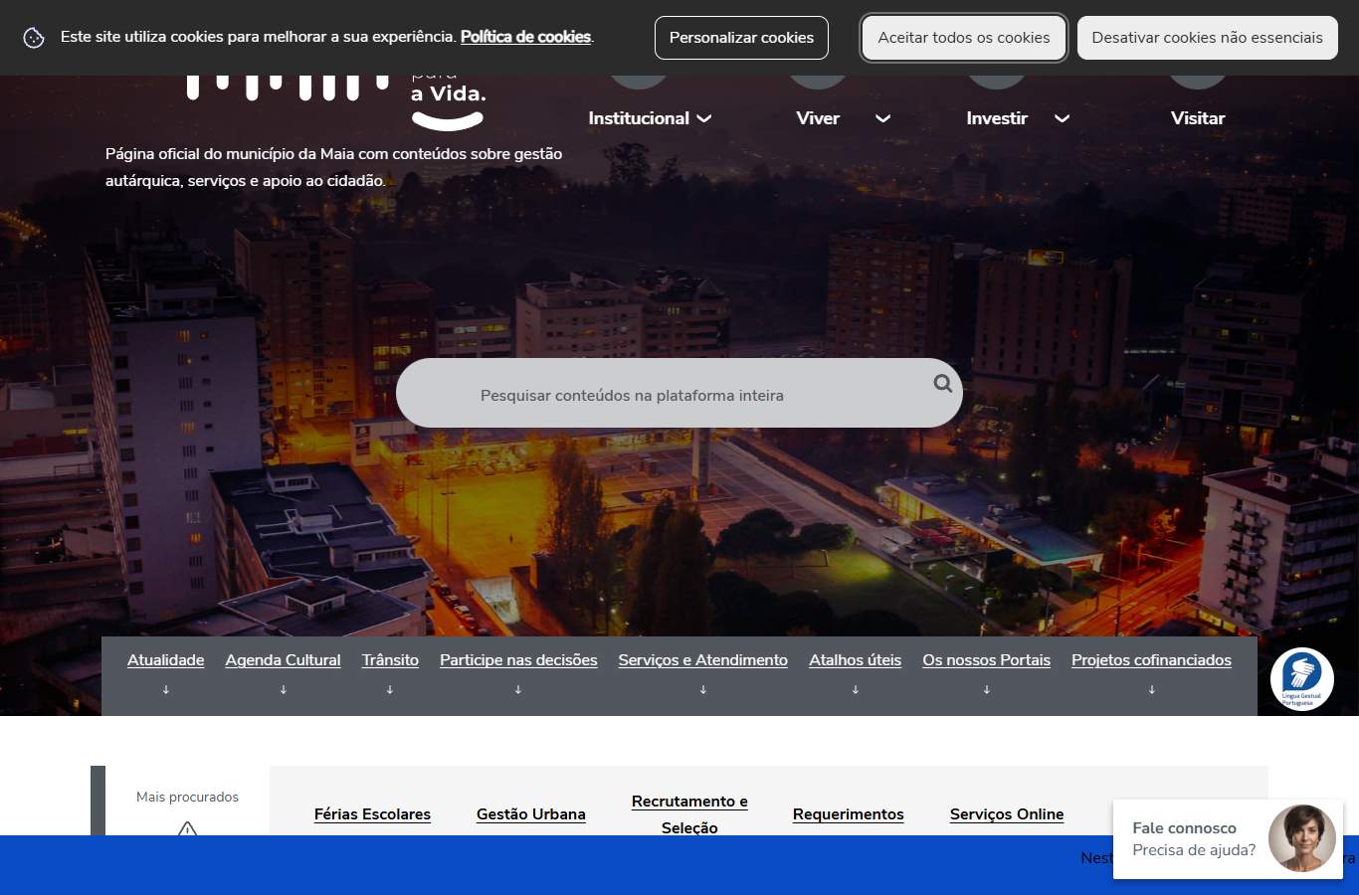Open the Política de cookies link
Image resolution: width=1359 pixels, height=895 pixels.
(x=525, y=37)
